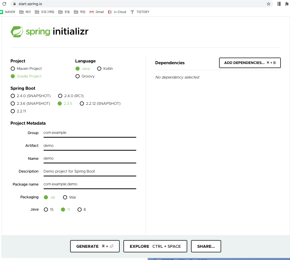Open the 패션 bookmark folder

[25, 12]
